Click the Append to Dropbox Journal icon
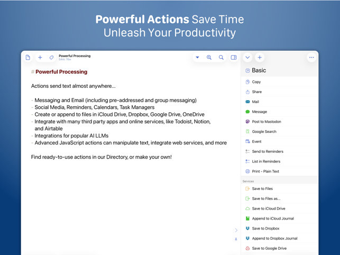This screenshot has width=340, height=255. point(247,238)
